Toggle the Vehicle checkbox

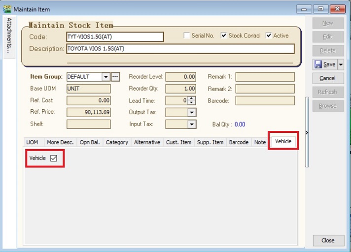click(x=54, y=158)
